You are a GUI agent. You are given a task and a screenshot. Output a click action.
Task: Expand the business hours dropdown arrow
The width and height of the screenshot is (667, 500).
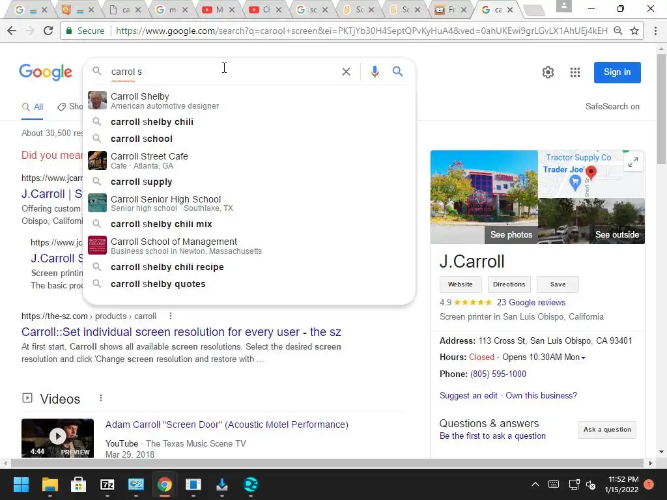[x=583, y=357]
